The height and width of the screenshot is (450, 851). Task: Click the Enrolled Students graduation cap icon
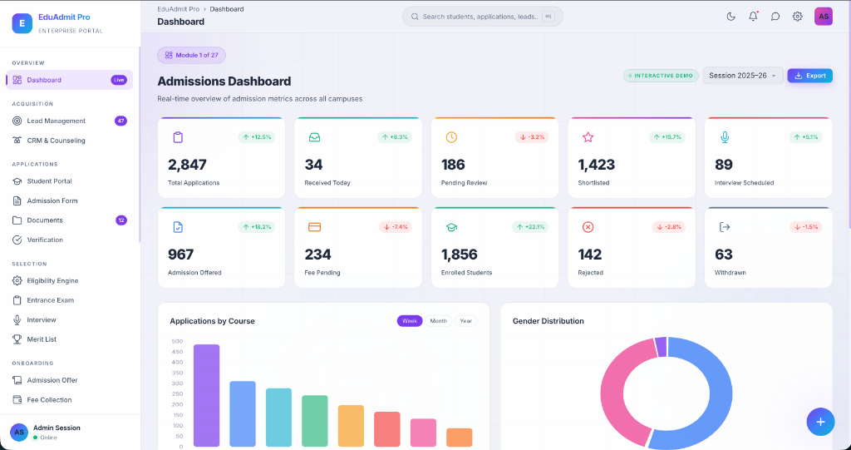pos(451,227)
